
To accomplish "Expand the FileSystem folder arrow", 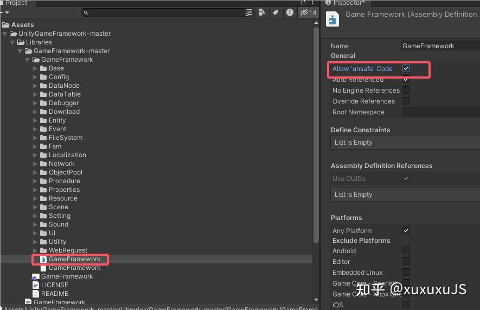I will pyautogui.click(x=35, y=138).
